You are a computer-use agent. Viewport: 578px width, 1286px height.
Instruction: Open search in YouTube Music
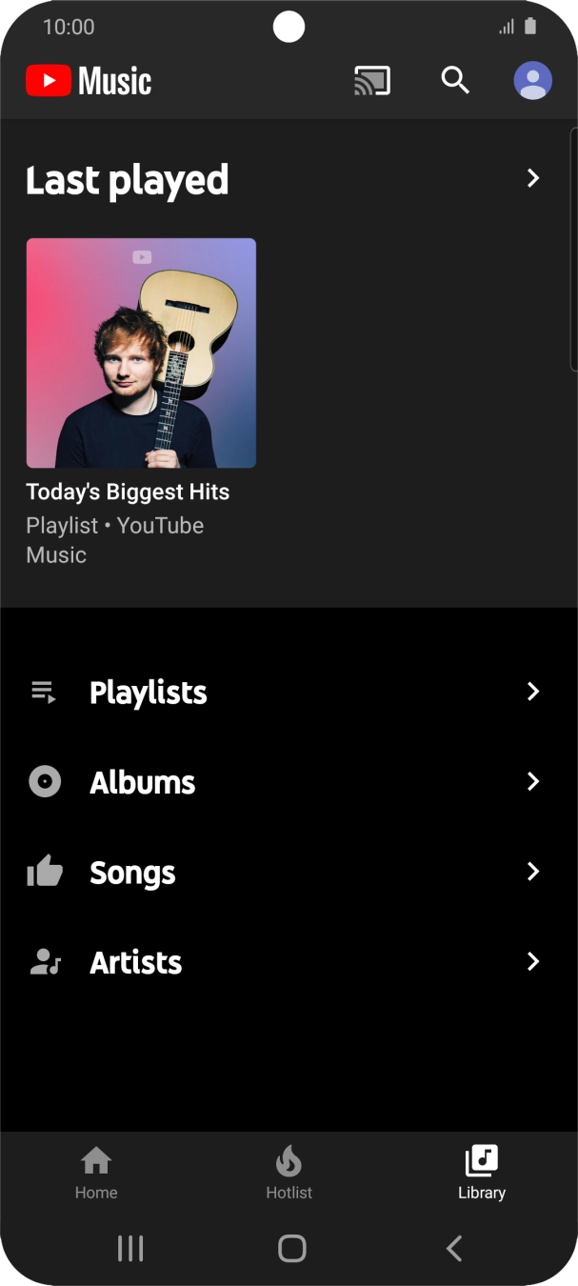455,80
